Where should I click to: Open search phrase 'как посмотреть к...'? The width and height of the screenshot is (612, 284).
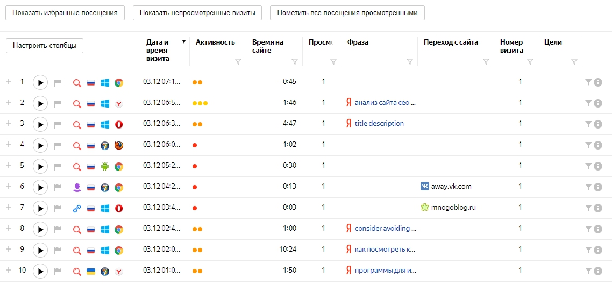tap(385, 250)
